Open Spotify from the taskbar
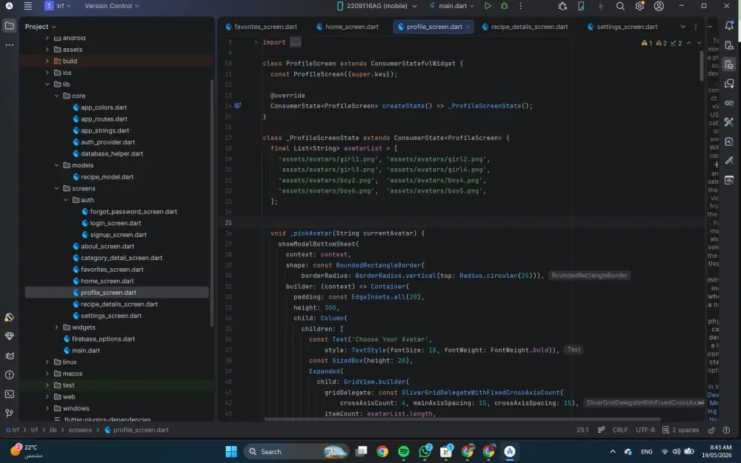 (404, 452)
